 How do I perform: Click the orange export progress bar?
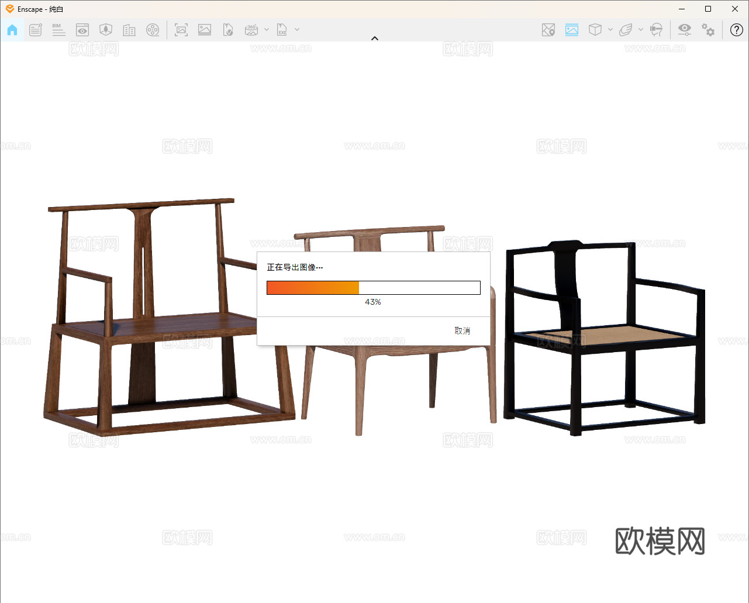374,288
